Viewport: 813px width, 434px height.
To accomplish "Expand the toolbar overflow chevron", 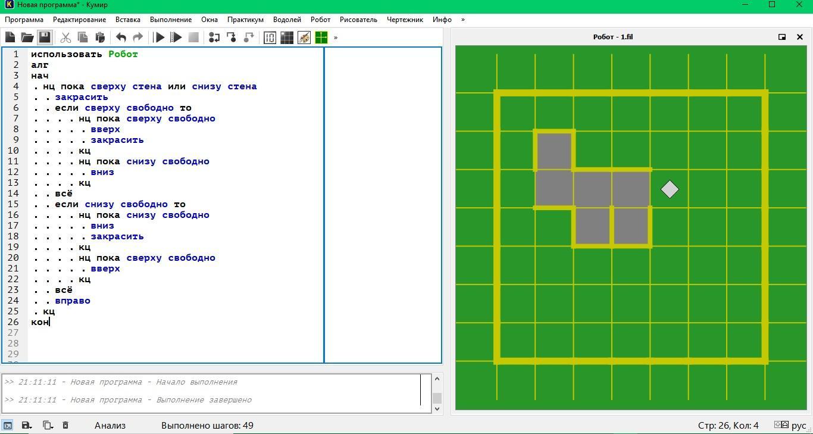I will [x=336, y=38].
